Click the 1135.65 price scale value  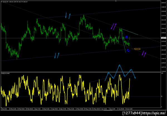(164, 63)
